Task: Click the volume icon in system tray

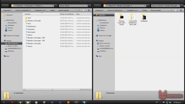Action: coord(170,103)
